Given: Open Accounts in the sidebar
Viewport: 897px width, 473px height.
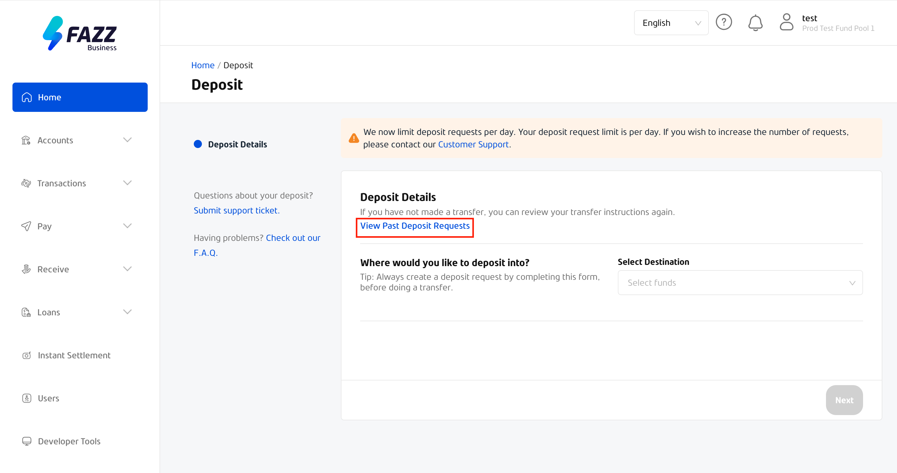Looking at the screenshot, I should [x=80, y=140].
